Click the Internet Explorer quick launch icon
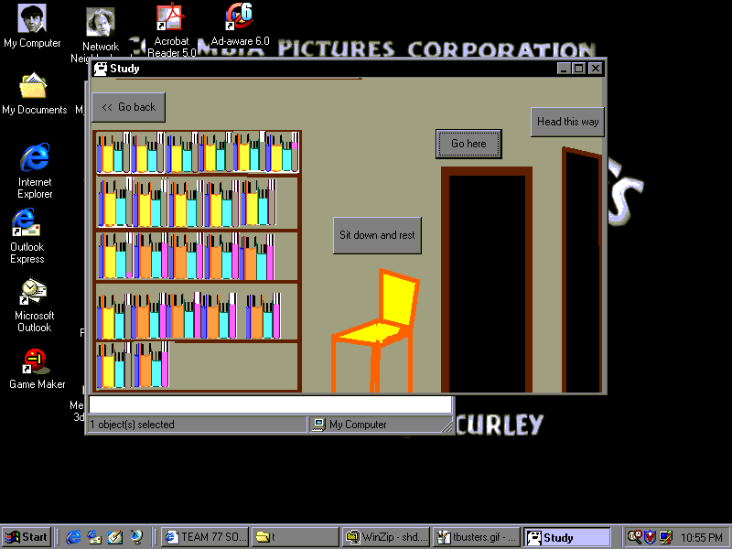 pos(73,537)
